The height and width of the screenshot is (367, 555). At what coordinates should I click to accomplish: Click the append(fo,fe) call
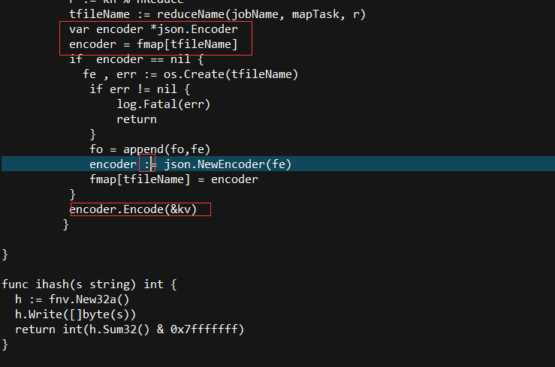point(167,149)
